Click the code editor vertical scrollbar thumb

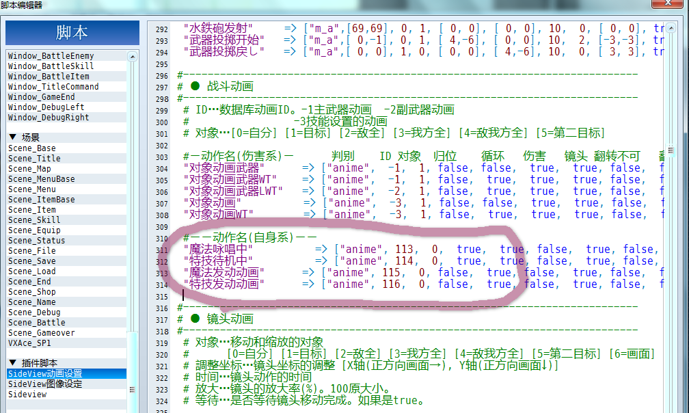pos(671,150)
